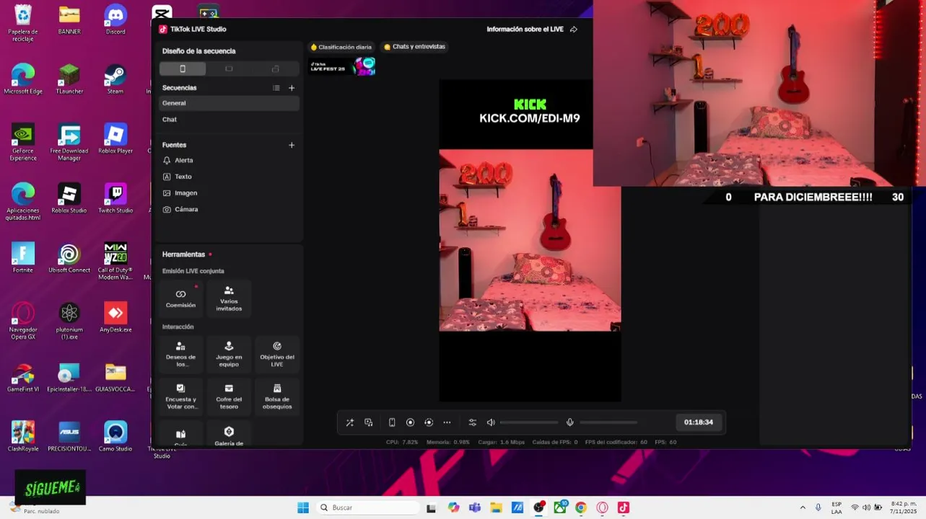Open Fortnite desktop shortcut
The height and width of the screenshot is (519, 926).
(23, 257)
